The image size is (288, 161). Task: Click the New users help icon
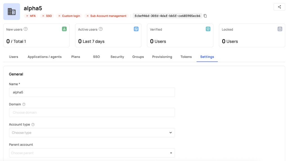(x=26, y=29)
